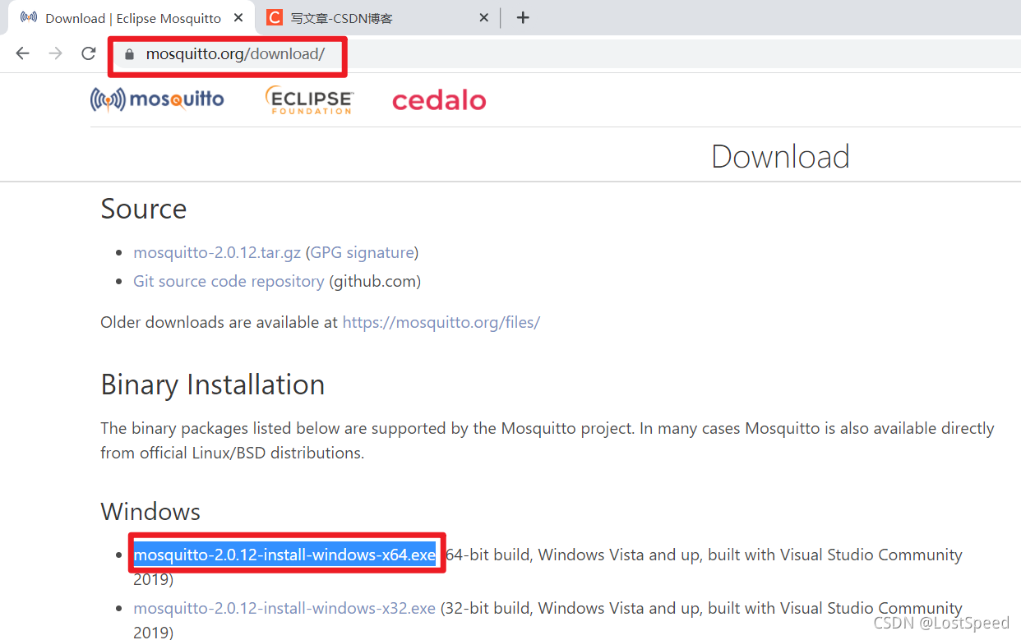Select the Download | Eclipse Mosquitto tab
This screenshot has width=1021, height=640.
click(132, 17)
